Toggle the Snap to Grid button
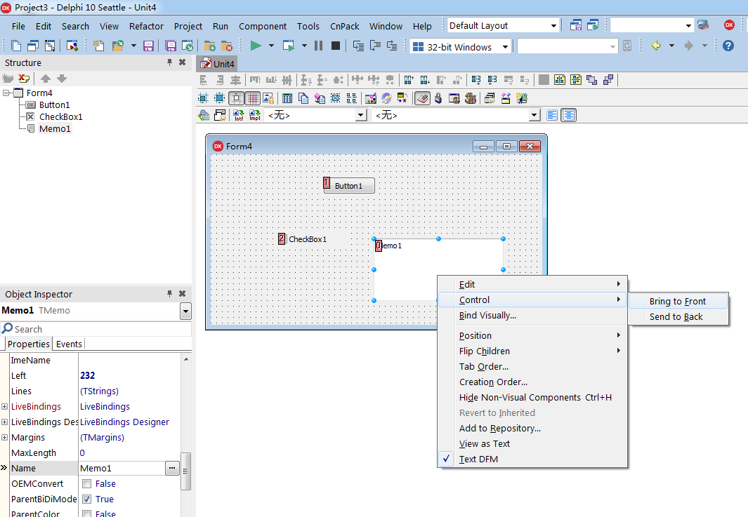 pos(236,98)
